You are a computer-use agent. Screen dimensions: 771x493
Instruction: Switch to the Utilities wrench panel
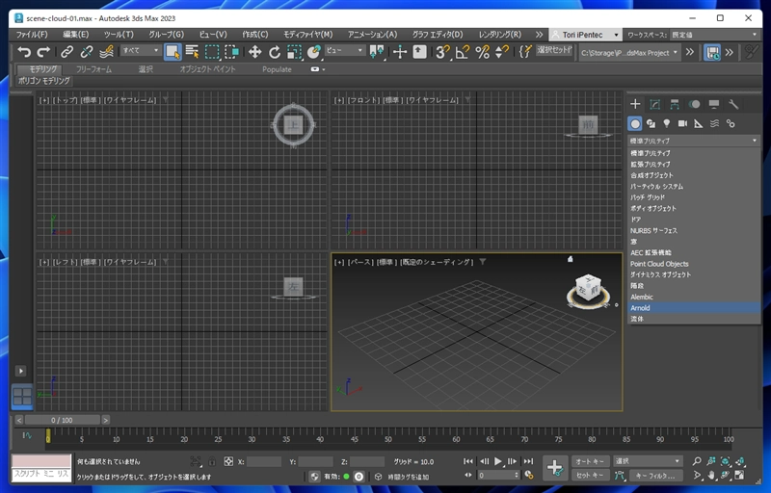pyautogui.click(x=733, y=104)
